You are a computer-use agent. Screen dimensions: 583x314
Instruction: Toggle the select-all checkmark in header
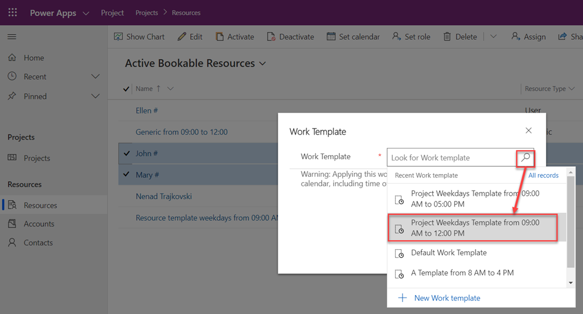(x=126, y=89)
